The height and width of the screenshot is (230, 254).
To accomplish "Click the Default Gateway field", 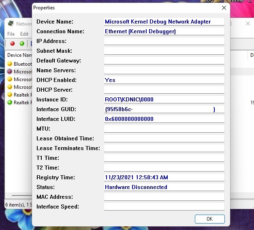I will (164, 61).
